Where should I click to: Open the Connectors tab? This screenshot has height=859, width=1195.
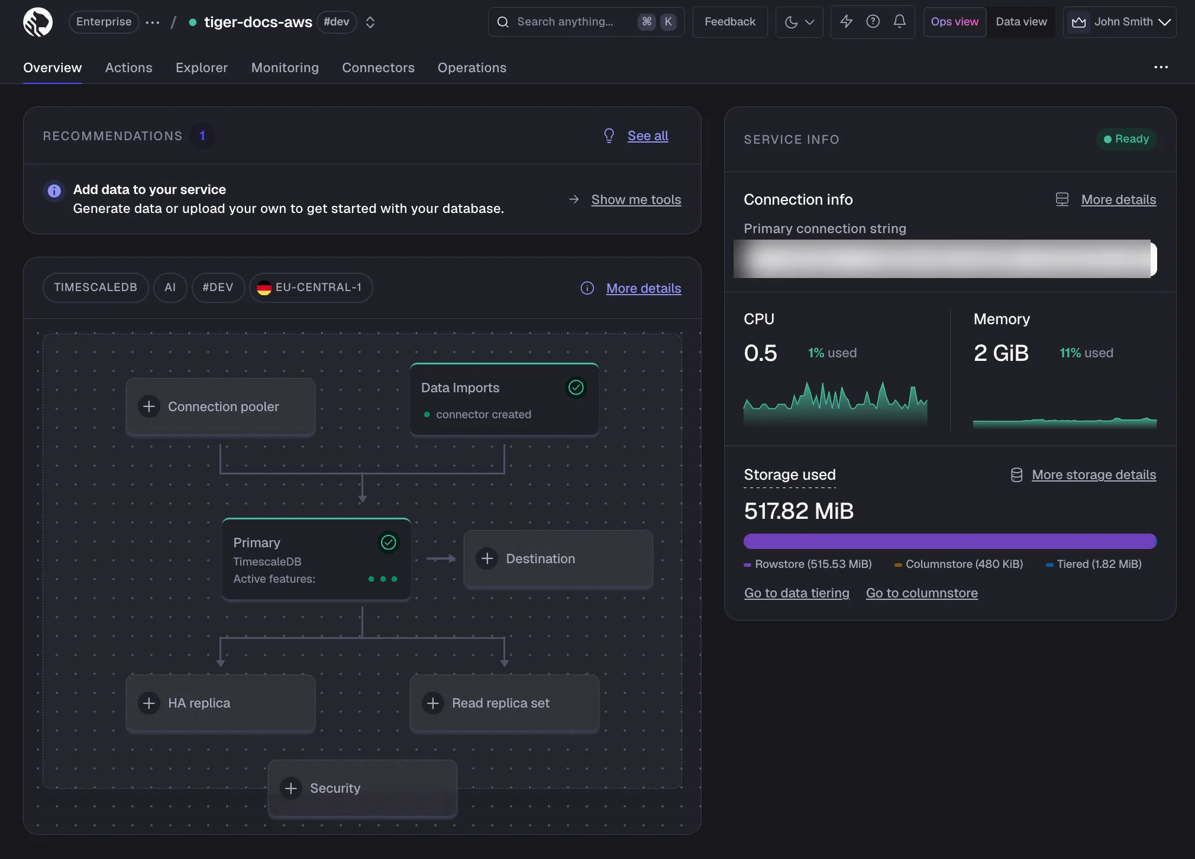click(378, 67)
